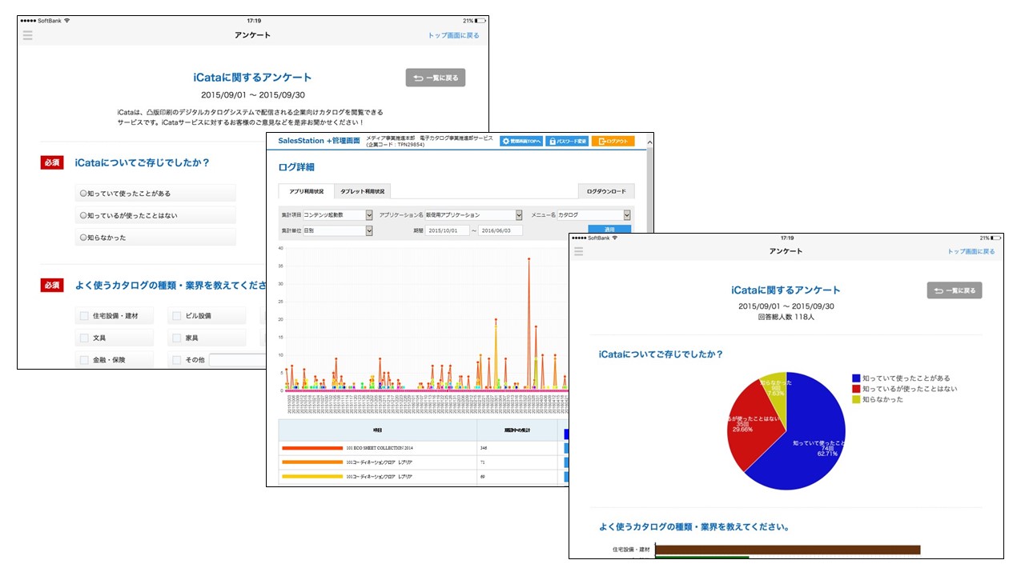Open the ログダウンロード tab

(x=607, y=191)
